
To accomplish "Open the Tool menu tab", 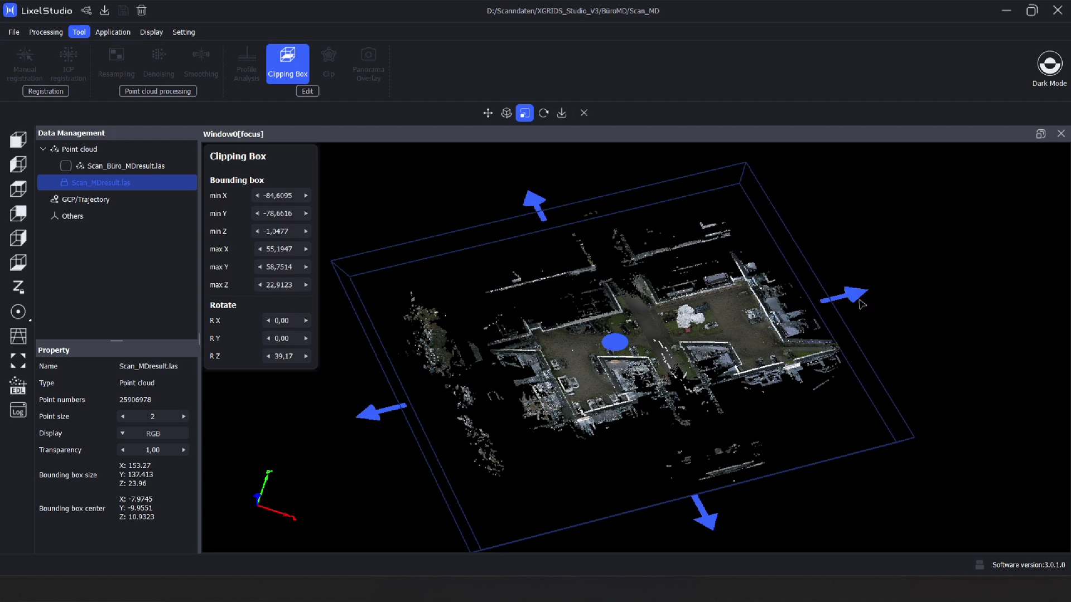I will (x=79, y=32).
